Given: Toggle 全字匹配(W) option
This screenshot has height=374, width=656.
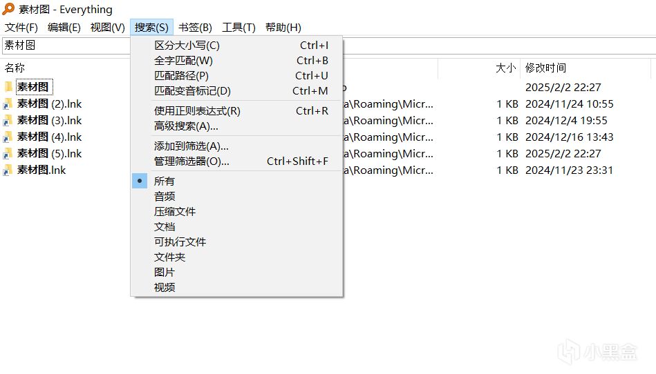Looking at the screenshot, I should tap(236, 61).
